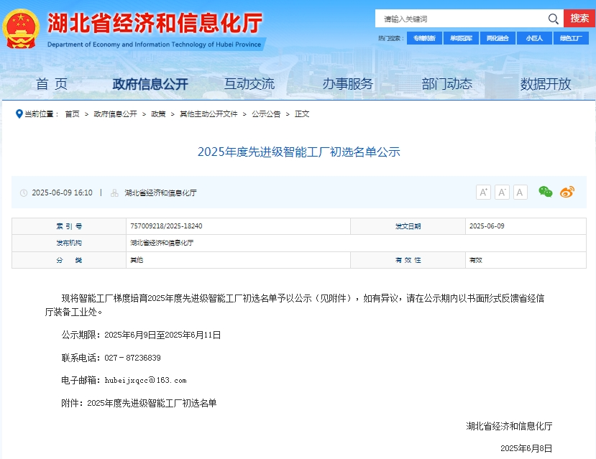This screenshot has height=459, width=596.
Task: Open the 首页 navigation tab
Action: (52, 84)
